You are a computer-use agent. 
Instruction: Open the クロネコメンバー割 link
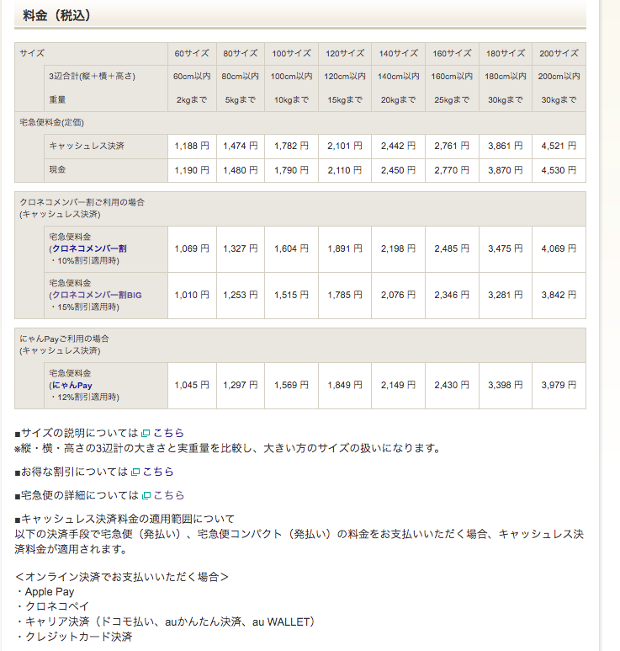point(89,248)
